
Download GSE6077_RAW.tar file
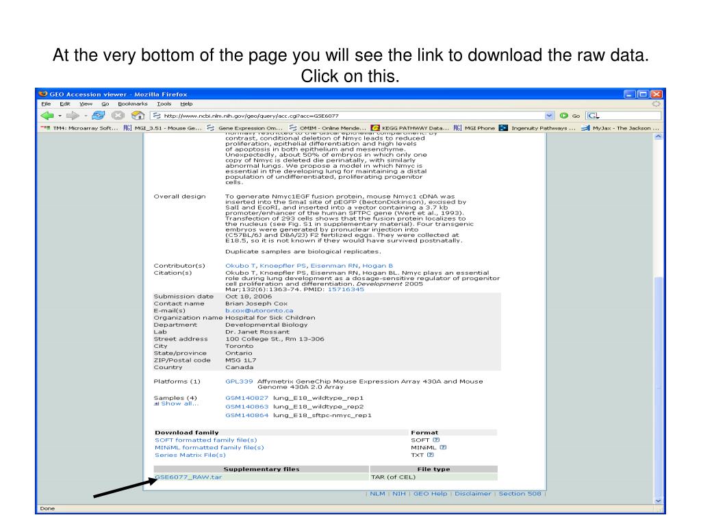click(x=188, y=477)
